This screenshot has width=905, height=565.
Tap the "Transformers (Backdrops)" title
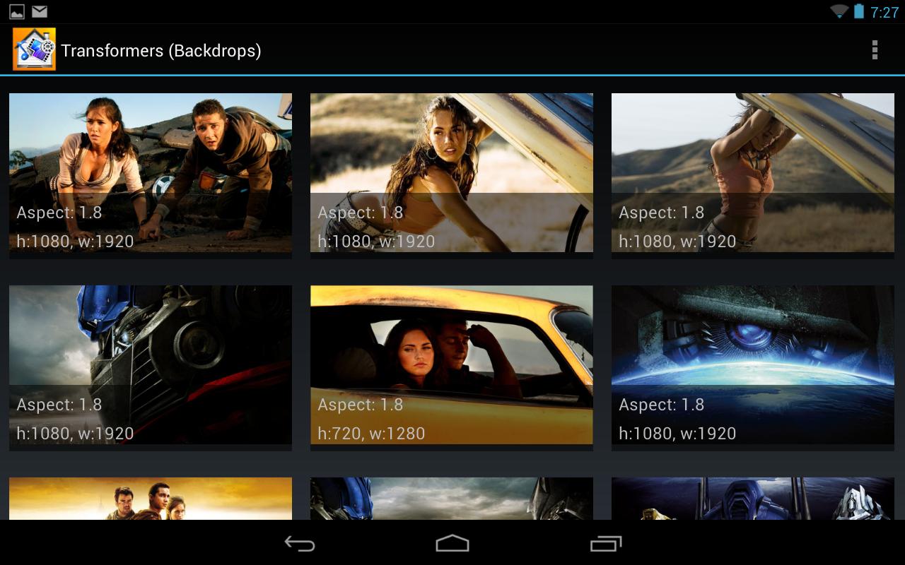coord(161,51)
